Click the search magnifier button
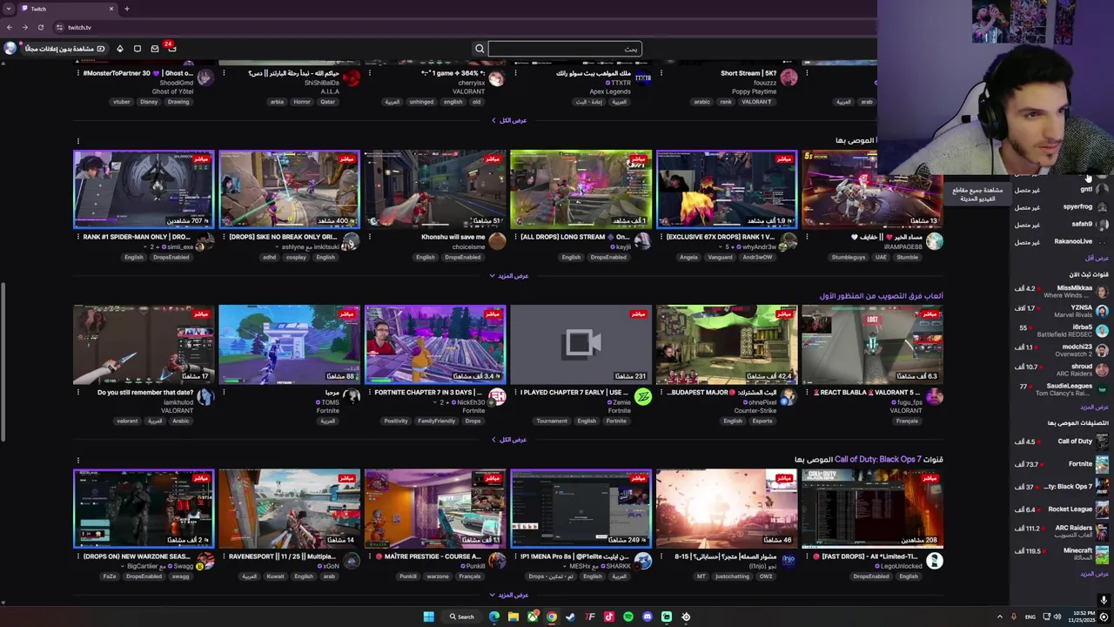 tap(480, 49)
